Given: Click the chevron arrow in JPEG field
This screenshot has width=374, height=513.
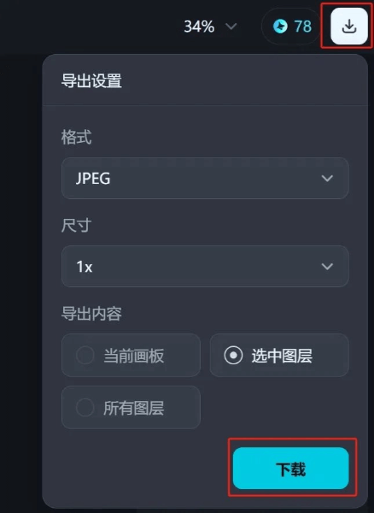Looking at the screenshot, I should tap(327, 179).
